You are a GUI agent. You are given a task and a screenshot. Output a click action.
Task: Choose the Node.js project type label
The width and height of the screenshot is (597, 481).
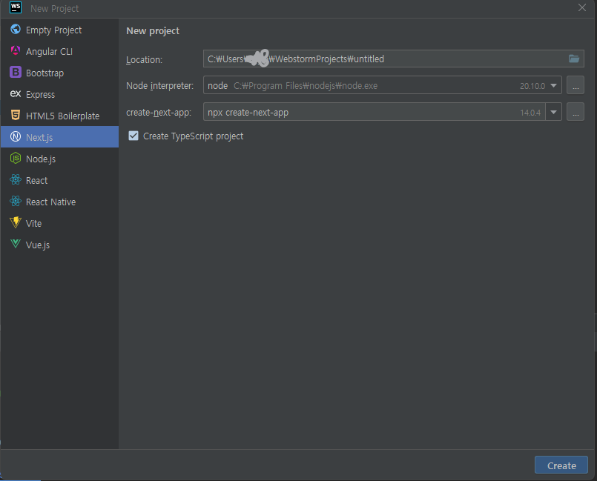tap(41, 159)
